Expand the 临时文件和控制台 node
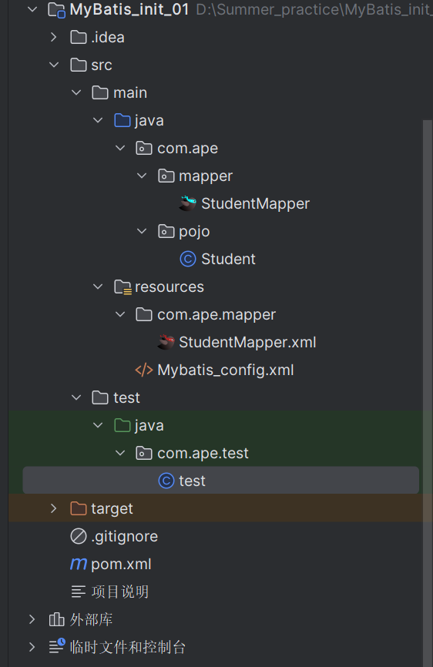The image size is (433, 667). click(32, 647)
